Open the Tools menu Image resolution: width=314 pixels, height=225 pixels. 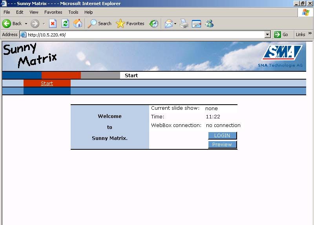pyautogui.click(x=73, y=12)
